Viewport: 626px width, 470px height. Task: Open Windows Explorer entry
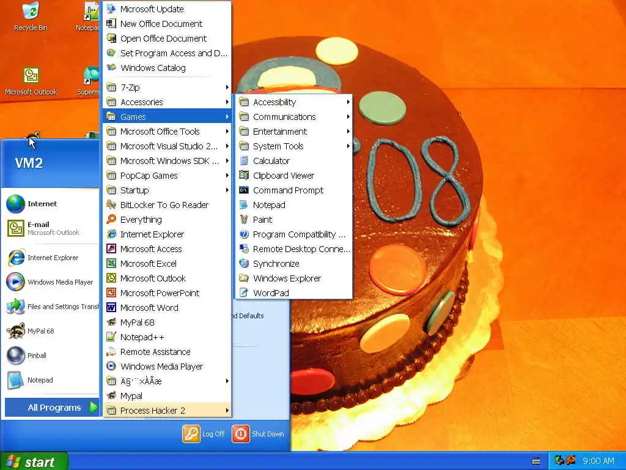(x=294, y=278)
